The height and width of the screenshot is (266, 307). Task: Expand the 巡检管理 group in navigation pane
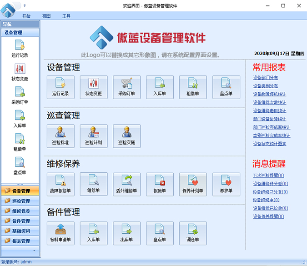point(20,201)
